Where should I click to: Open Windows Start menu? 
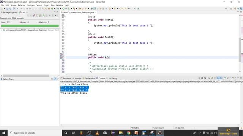[4, 133]
